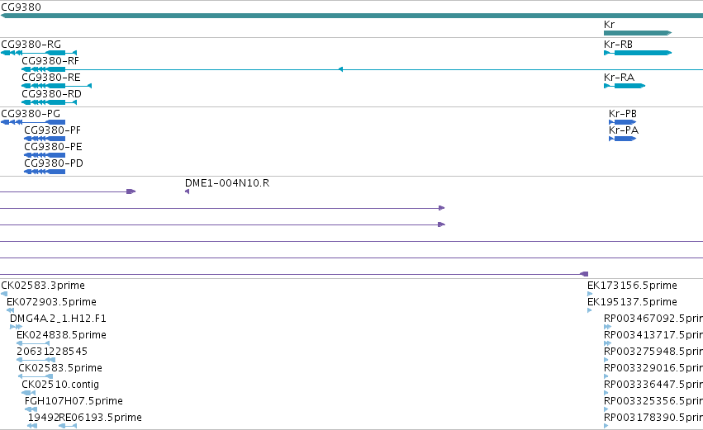Click the Kr-RA transcript label
The image size is (703, 430).
(x=620, y=77)
